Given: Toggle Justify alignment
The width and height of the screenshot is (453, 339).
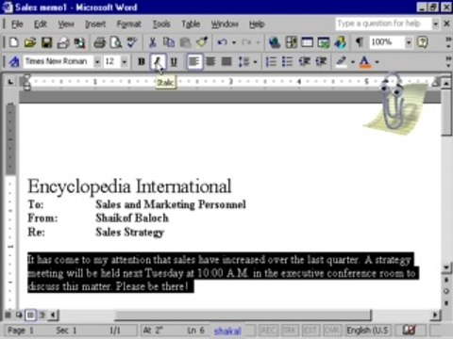Looking at the screenshot, I should tap(226, 61).
